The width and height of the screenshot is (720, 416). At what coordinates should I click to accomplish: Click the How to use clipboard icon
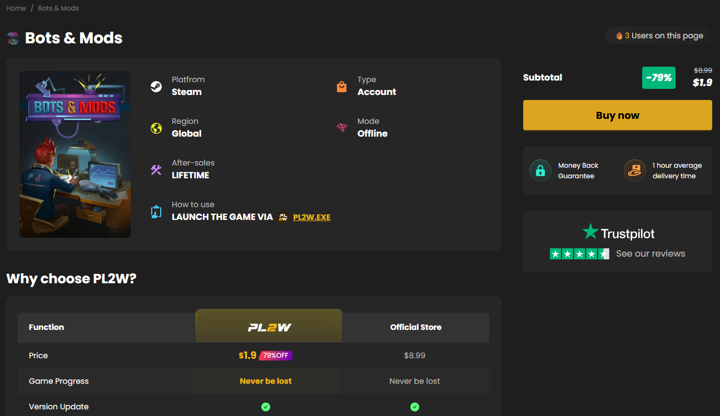pos(156,212)
